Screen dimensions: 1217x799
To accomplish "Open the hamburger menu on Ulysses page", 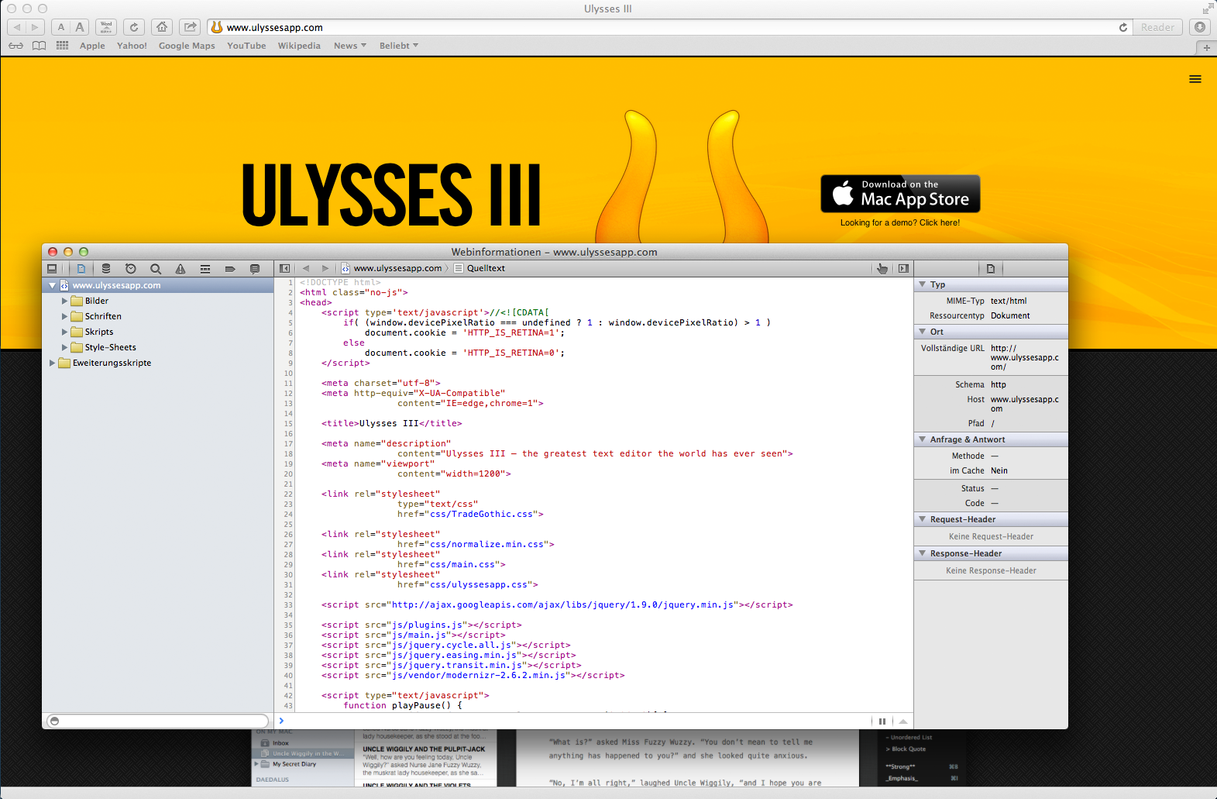I will pyautogui.click(x=1195, y=79).
